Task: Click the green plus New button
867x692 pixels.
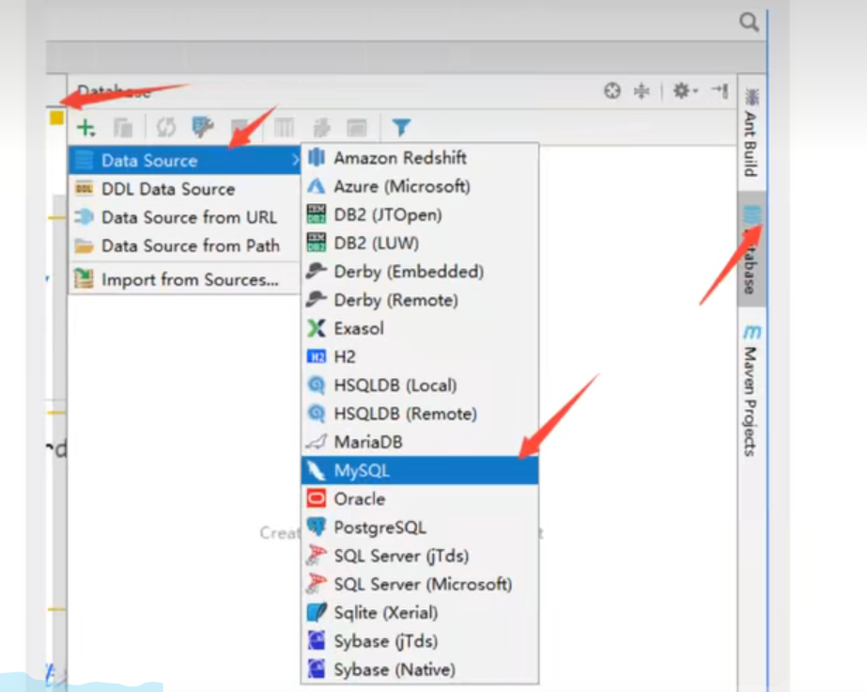Action: pyautogui.click(x=85, y=127)
